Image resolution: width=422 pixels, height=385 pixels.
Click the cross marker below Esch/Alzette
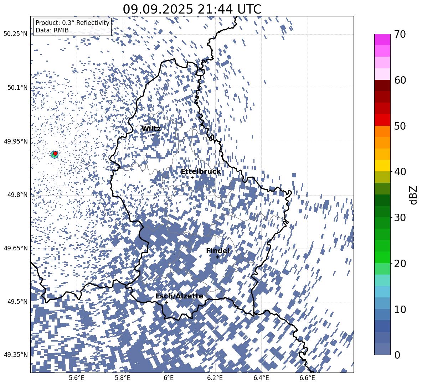click(166, 302)
